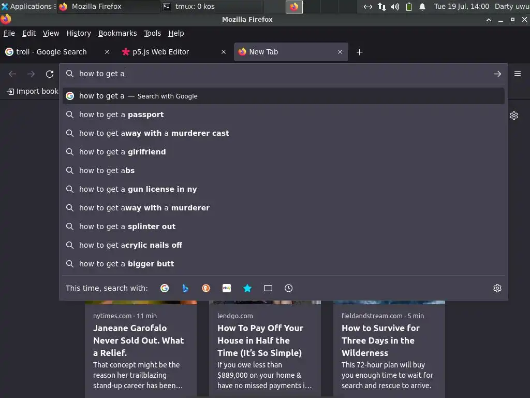Open search settings gear in the dropdown

click(x=497, y=288)
